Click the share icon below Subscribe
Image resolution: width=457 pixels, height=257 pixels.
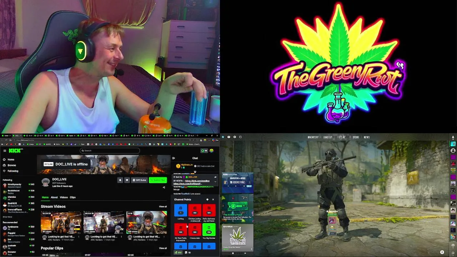[164, 187]
